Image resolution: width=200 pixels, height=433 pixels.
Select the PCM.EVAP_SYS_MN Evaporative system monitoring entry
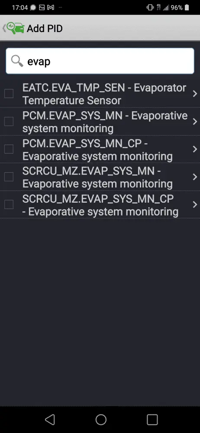click(100, 122)
